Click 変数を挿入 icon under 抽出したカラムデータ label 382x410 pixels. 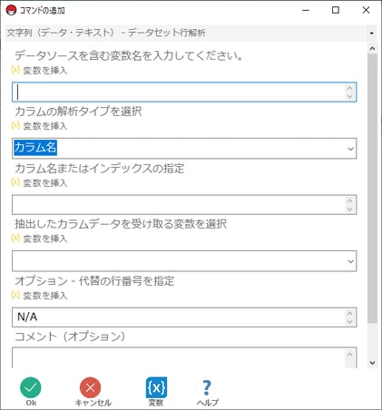pos(15,238)
